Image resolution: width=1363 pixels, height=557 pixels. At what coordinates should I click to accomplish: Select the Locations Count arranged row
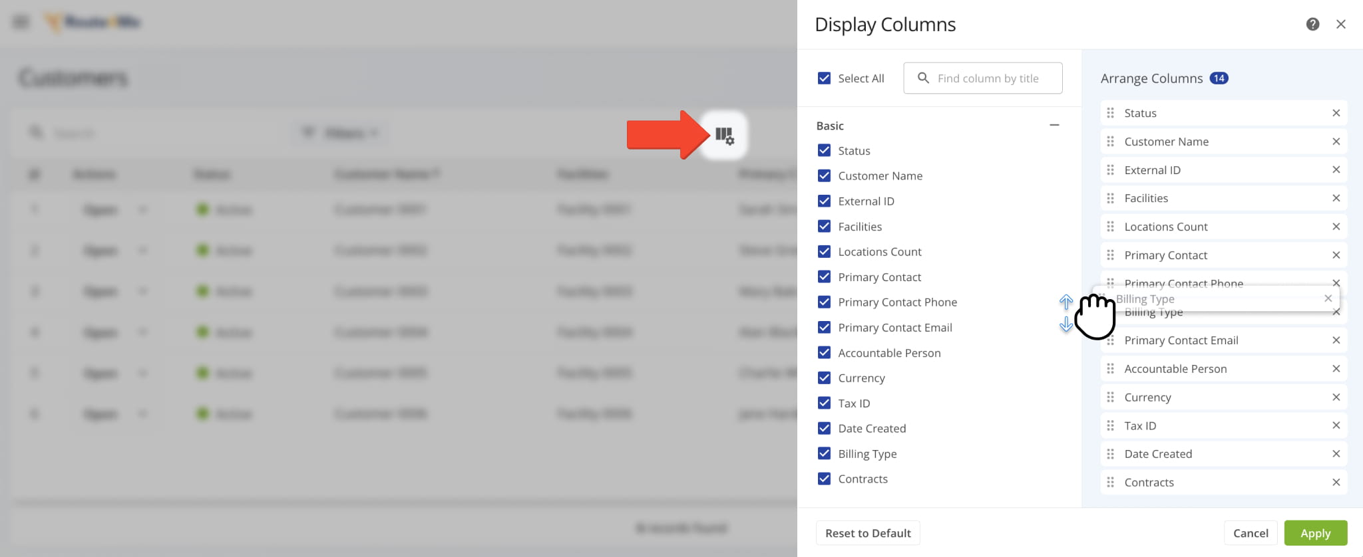(1224, 227)
